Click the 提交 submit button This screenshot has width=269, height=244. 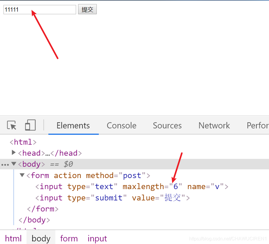87,9
